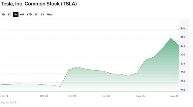Click the Nov 05 axis label
193x107 pixels.
[x=140, y=96]
